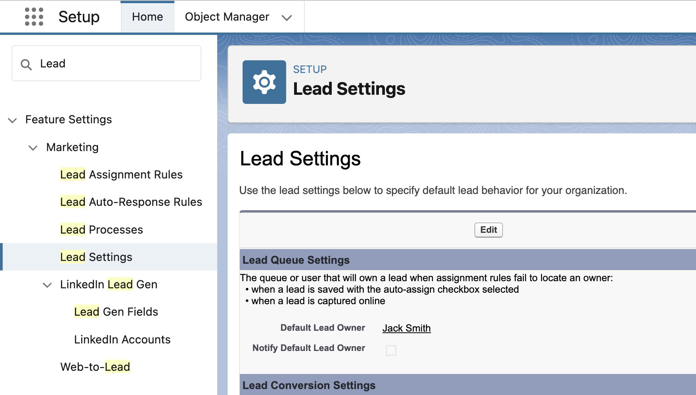This screenshot has width=696, height=395.
Task: Enable the Notify Default Lead Owner checkbox
Action: point(392,350)
